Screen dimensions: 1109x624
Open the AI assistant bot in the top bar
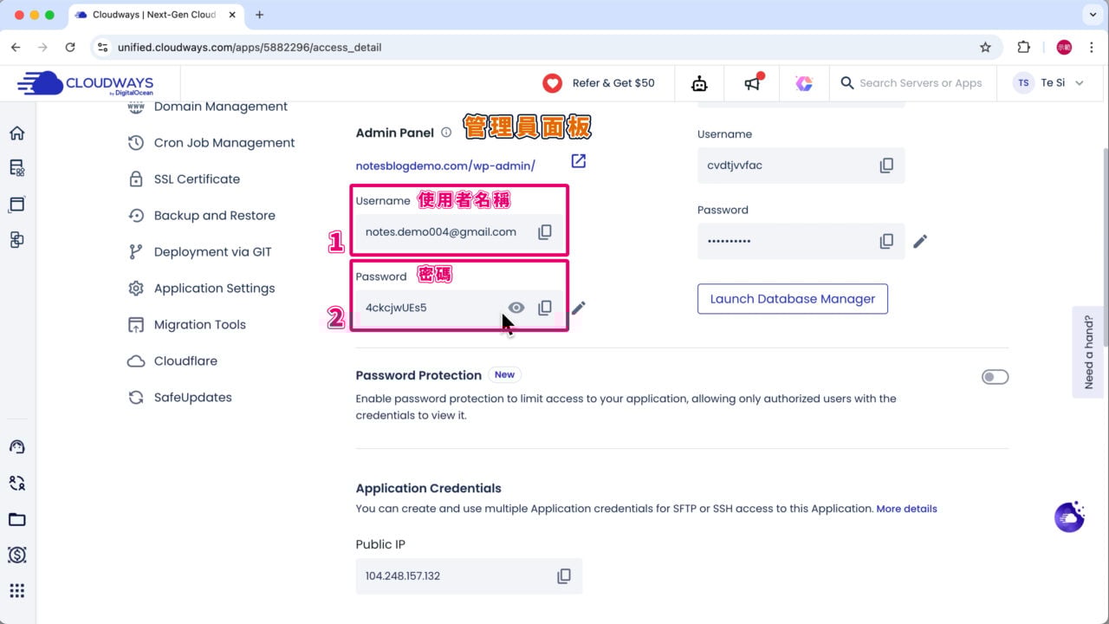click(x=699, y=82)
